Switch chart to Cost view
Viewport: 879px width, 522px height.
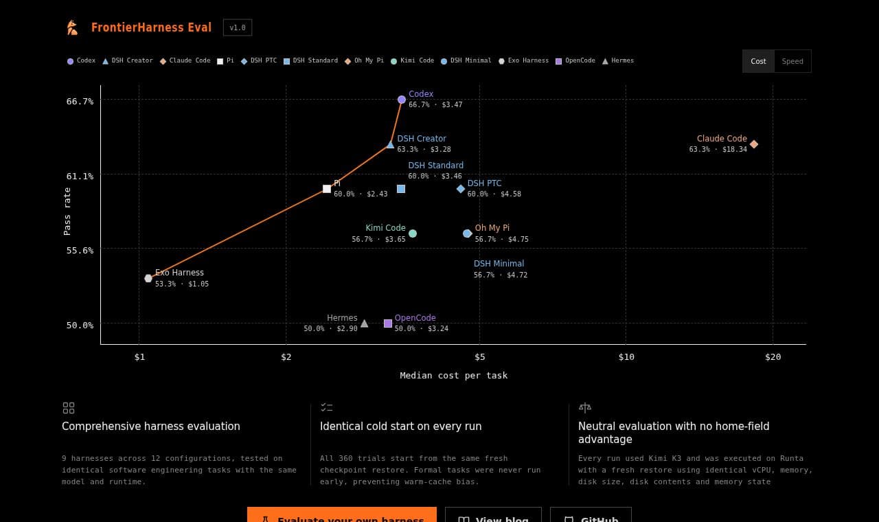[x=758, y=61]
